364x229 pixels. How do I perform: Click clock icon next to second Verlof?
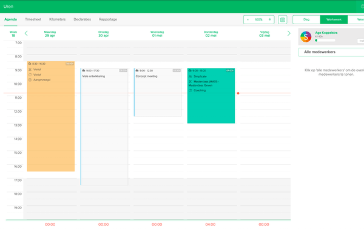[x=30, y=75]
